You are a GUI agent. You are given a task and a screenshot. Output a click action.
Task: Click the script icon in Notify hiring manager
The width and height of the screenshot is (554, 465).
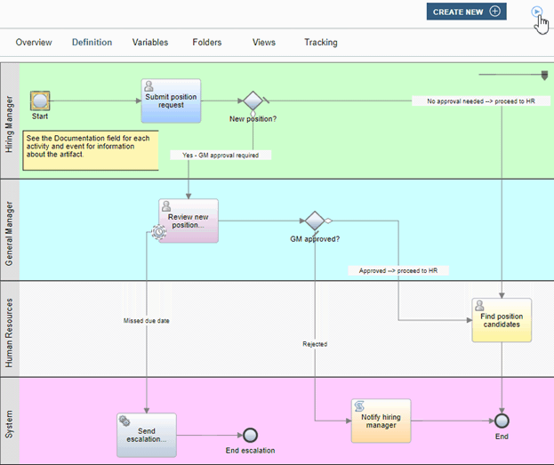click(x=360, y=406)
